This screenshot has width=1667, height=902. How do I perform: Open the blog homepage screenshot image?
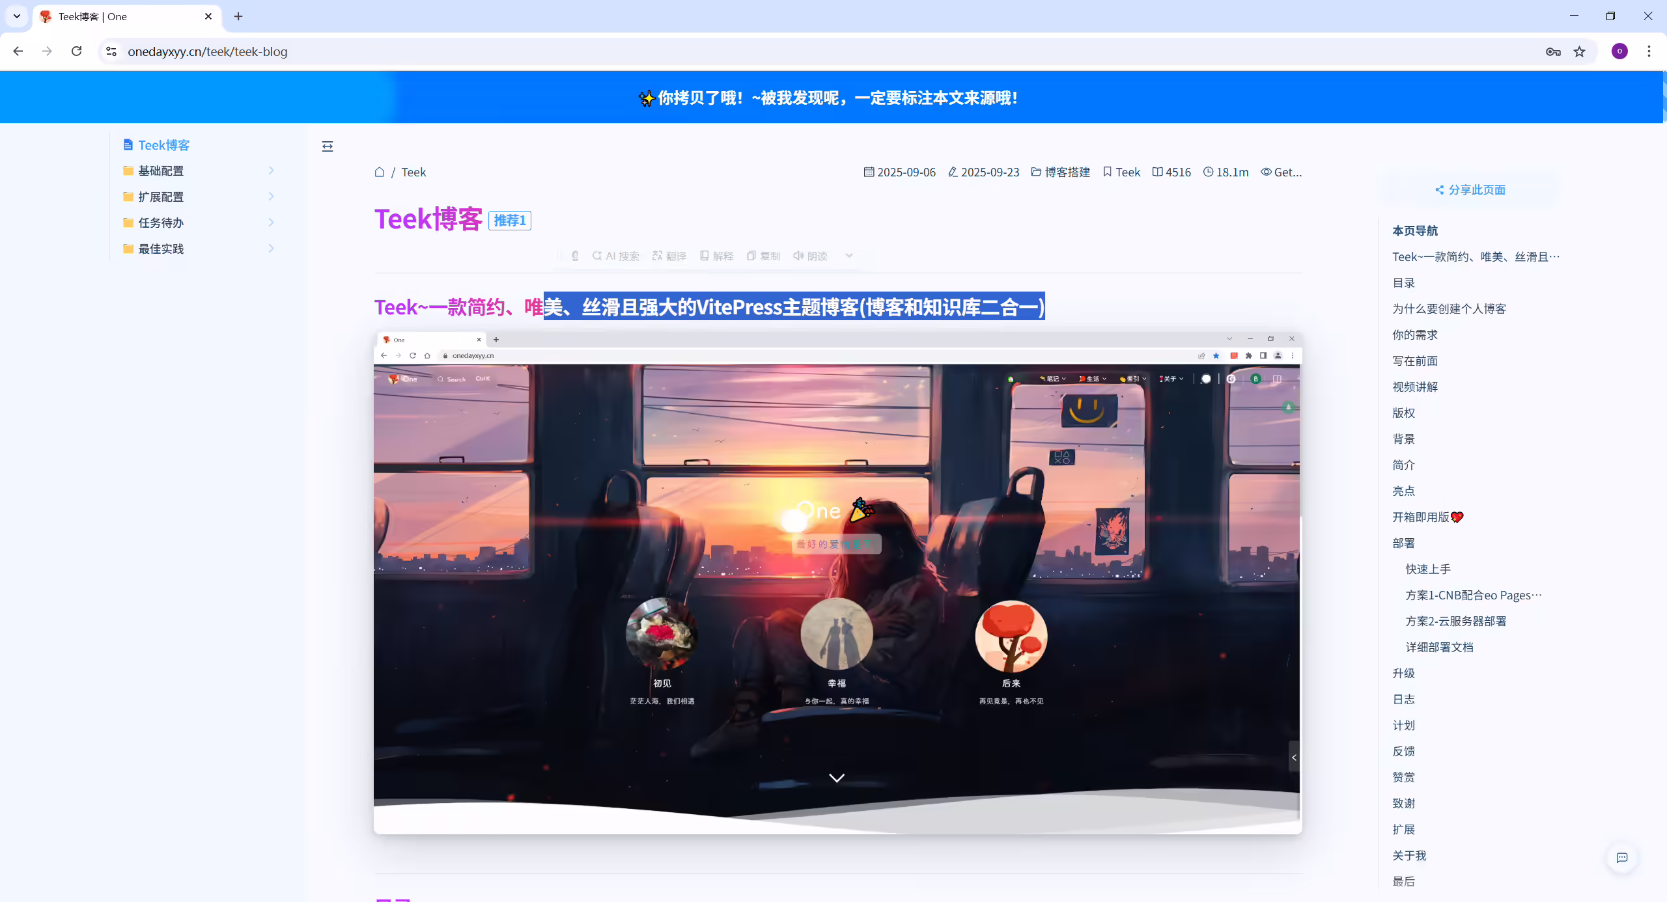click(x=837, y=583)
